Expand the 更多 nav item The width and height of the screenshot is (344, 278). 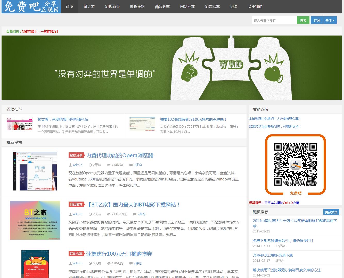point(234,7)
